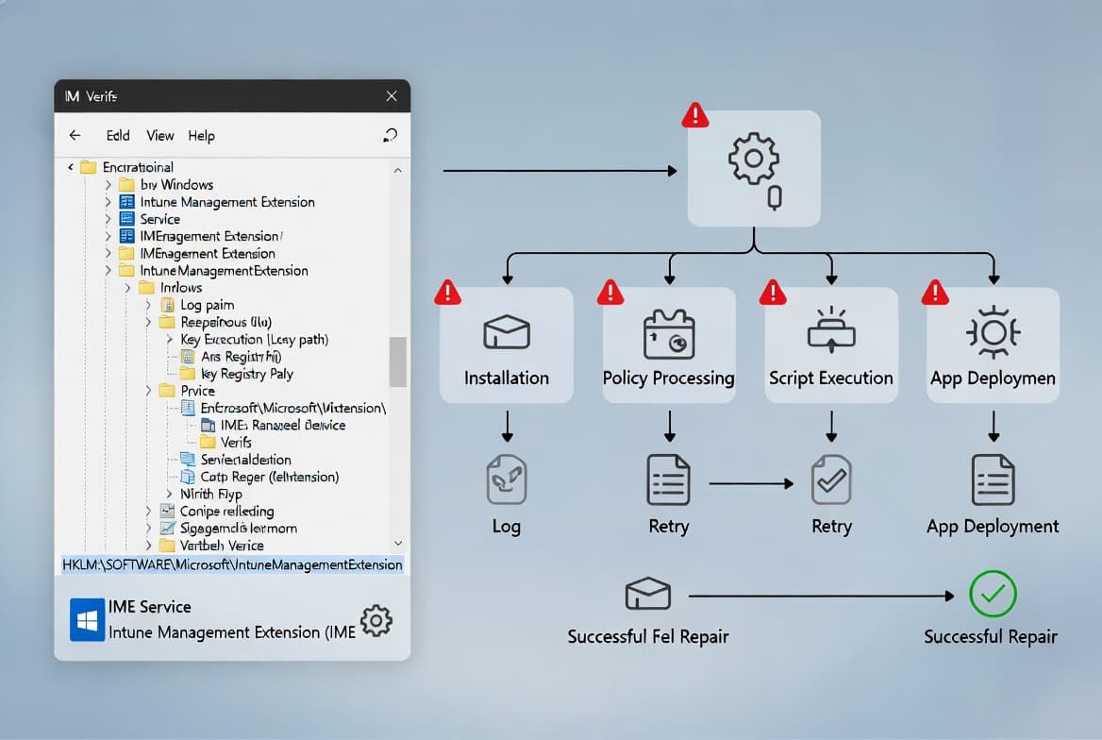The width and height of the screenshot is (1102, 740).
Task: Open the App Deployment document icon
Action: pos(993,479)
